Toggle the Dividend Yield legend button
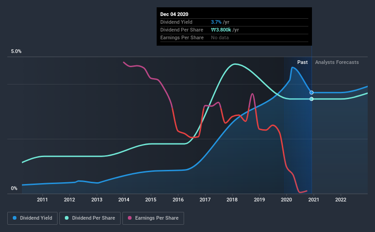Viewport: 375px width, 232px height. [x=32, y=218]
